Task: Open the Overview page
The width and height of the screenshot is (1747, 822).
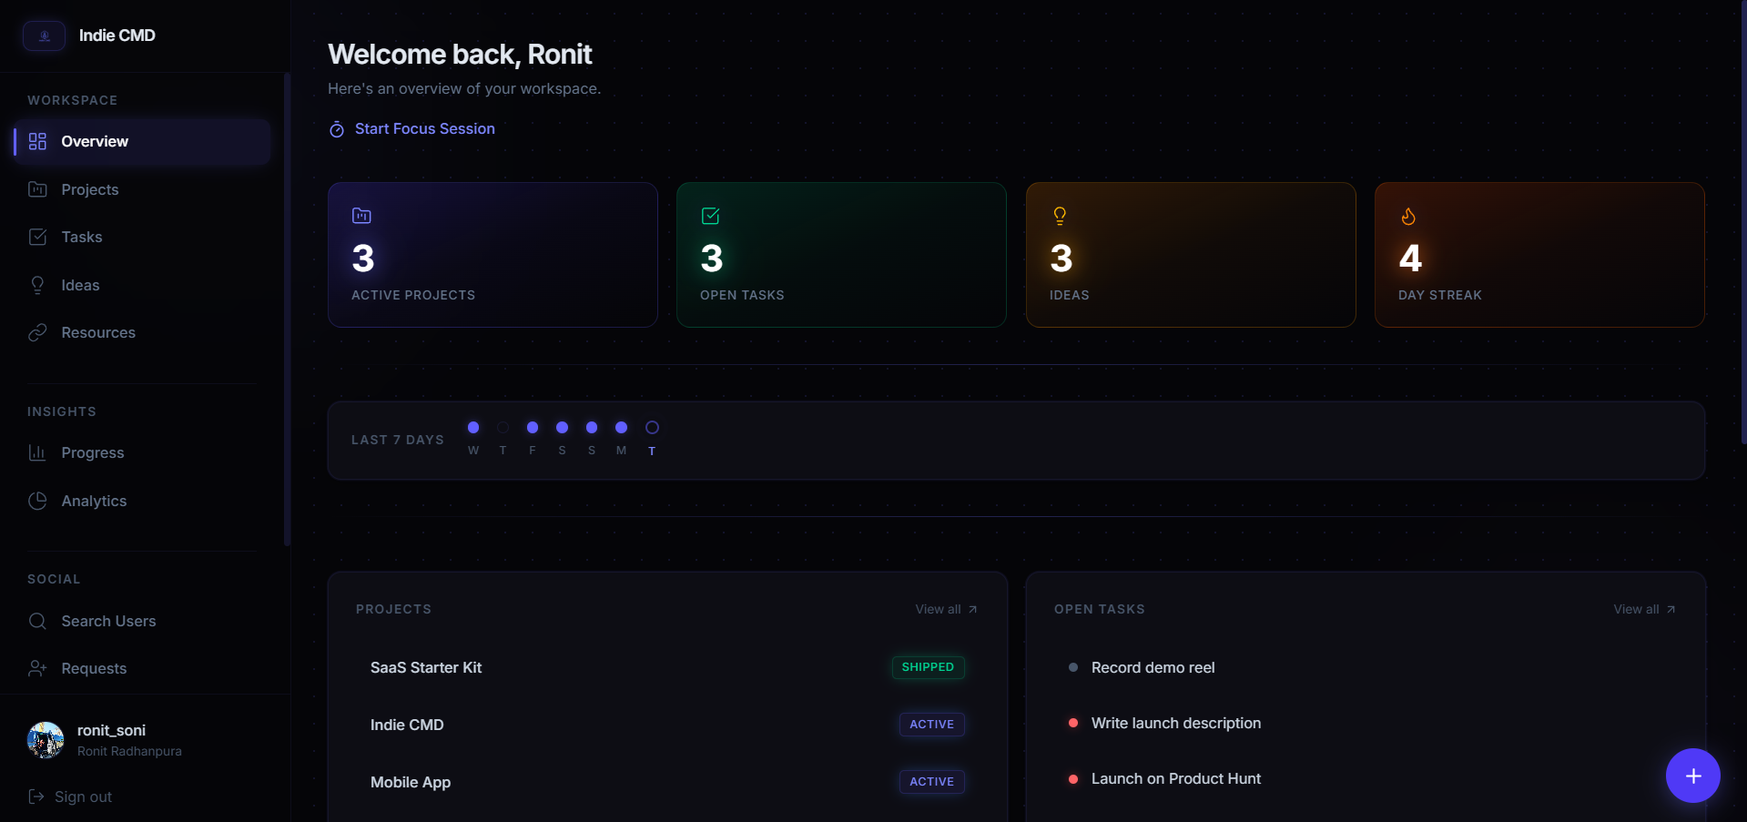Action: point(142,141)
